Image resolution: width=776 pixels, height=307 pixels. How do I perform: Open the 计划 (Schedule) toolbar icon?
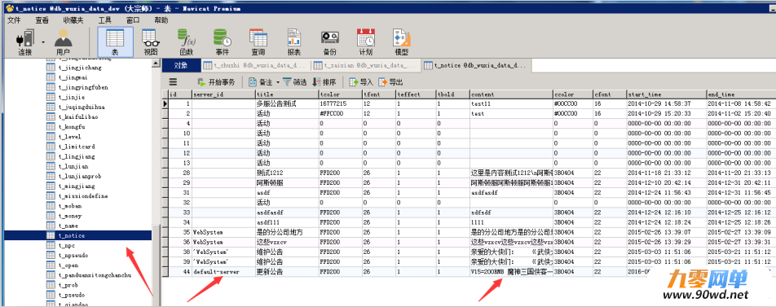366,42
